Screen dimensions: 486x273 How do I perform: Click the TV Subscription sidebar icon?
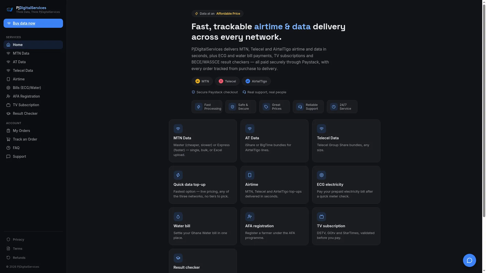click(8, 105)
